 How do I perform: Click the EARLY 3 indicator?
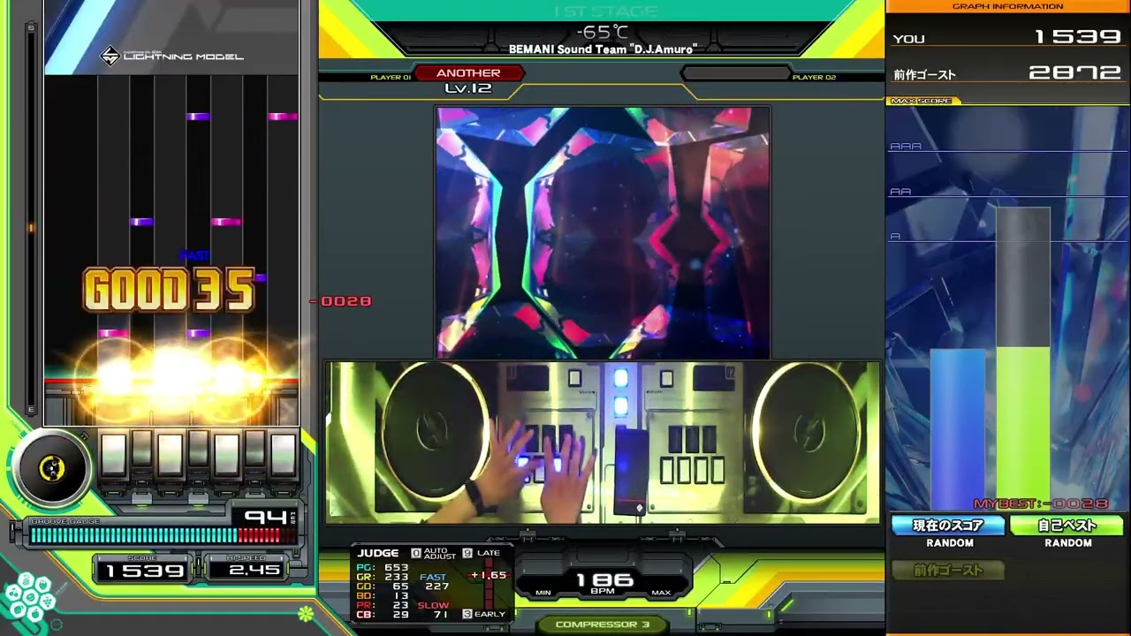[x=483, y=614]
